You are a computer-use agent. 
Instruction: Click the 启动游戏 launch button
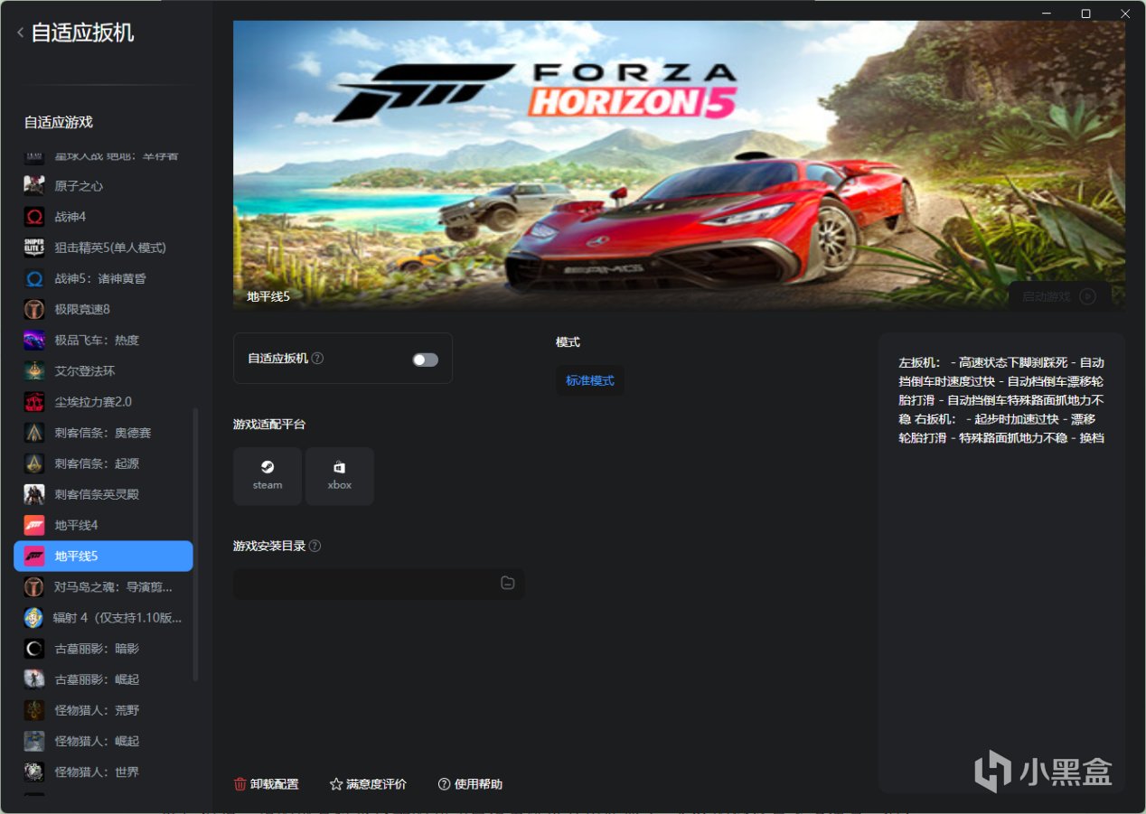[1059, 296]
